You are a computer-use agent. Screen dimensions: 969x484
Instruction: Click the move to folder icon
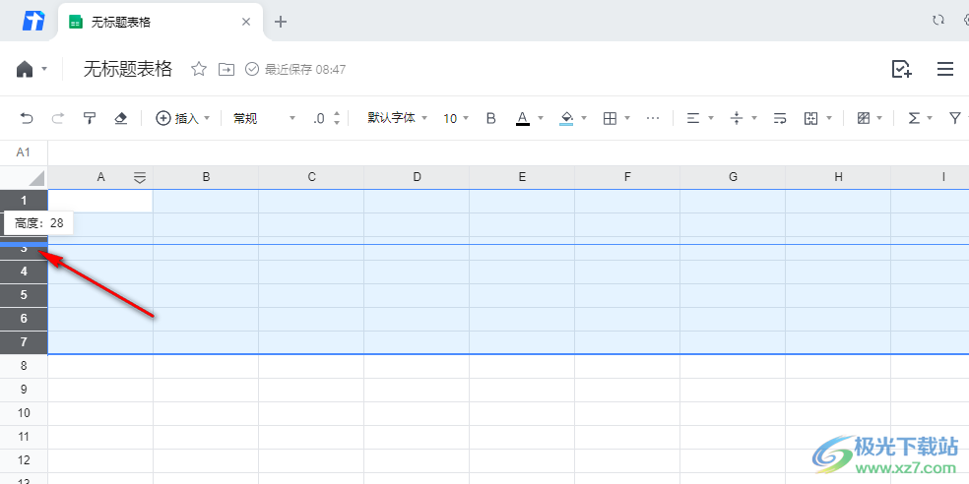[226, 69]
